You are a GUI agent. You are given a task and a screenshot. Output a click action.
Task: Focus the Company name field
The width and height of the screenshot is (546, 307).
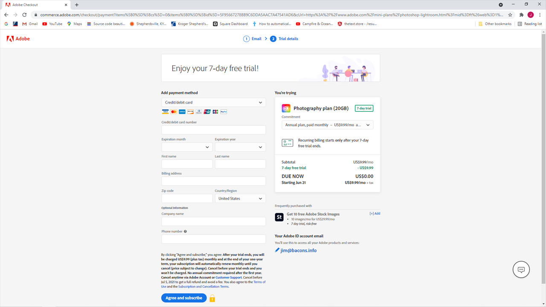(213, 222)
